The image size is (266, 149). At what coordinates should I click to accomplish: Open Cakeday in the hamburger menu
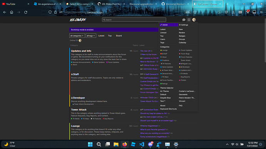[x=182, y=43]
